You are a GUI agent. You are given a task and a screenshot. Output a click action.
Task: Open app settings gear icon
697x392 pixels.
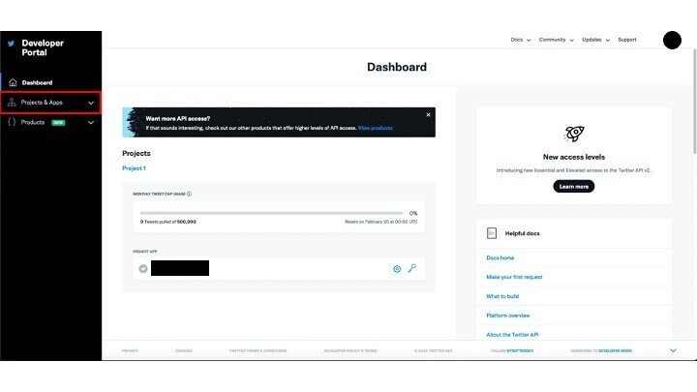point(397,269)
